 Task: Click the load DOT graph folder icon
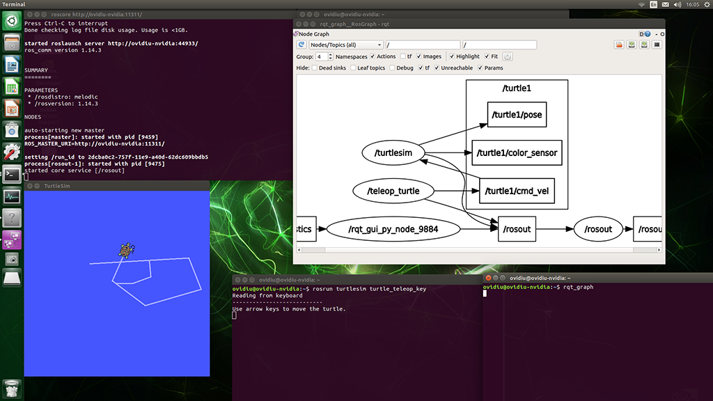click(619, 45)
